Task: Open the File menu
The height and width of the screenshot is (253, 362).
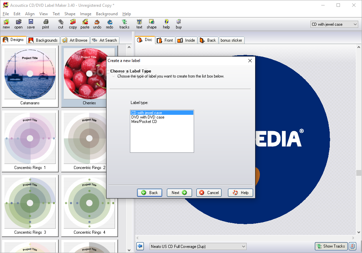Action: [6, 14]
